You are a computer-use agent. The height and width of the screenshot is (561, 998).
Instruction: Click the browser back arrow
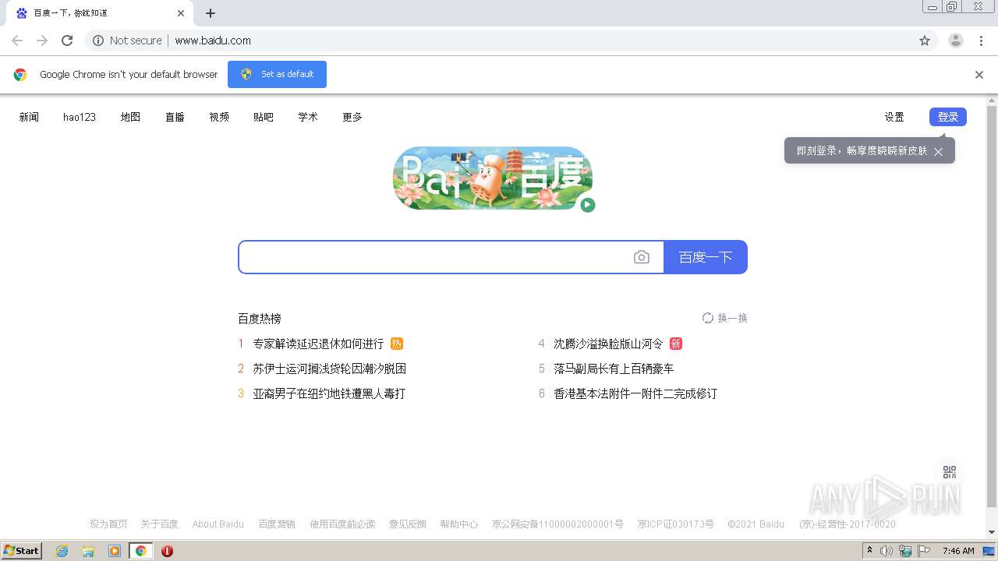17,41
